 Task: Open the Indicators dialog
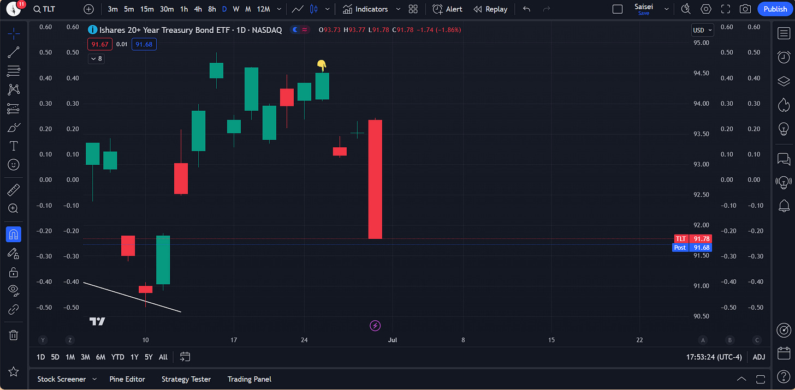pos(365,9)
